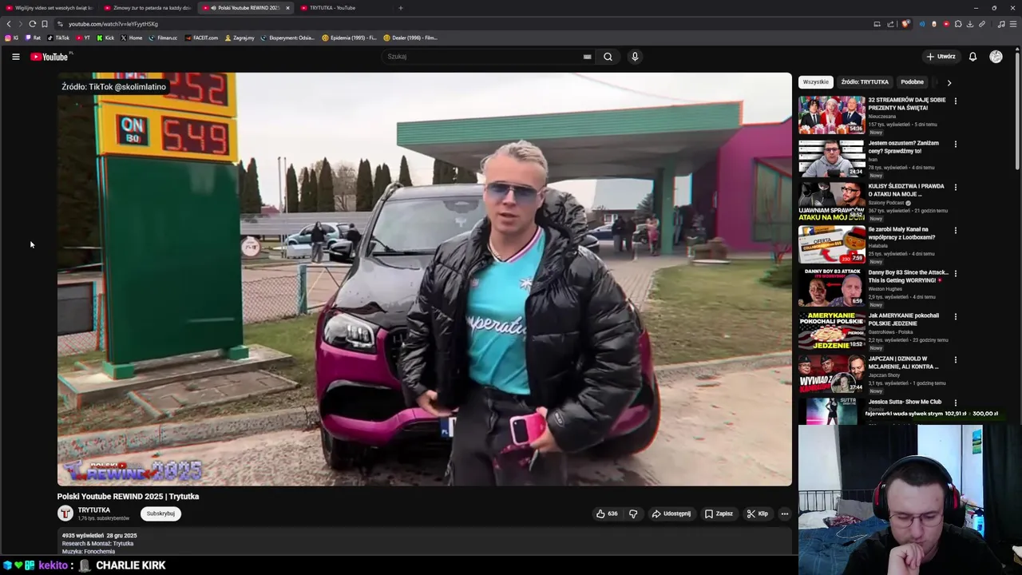Image resolution: width=1022 pixels, height=575 pixels.
Task: Open browser downloads icon
Action: click(x=970, y=24)
